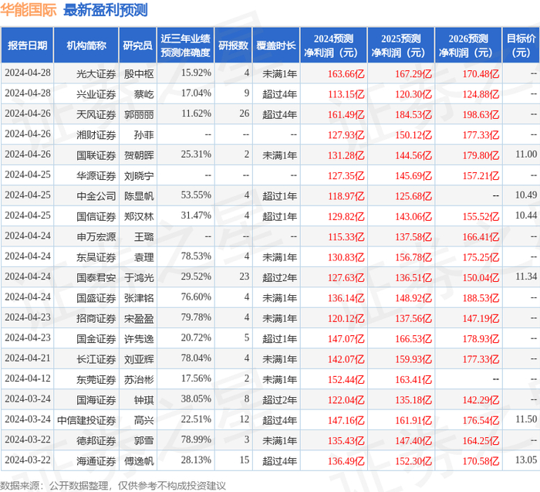Select analyst name 殷中枢
This screenshot has width=540, height=492.
139,74
